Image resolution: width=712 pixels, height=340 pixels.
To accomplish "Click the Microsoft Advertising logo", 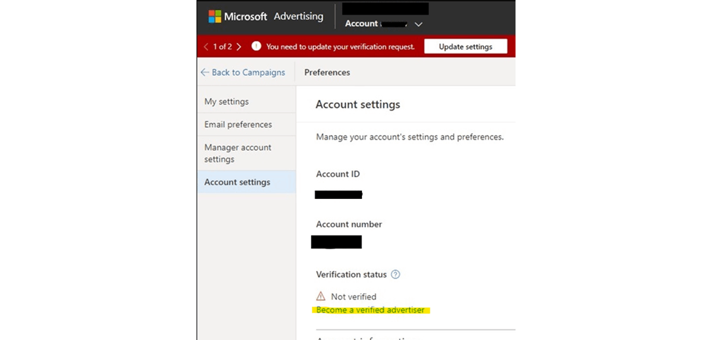I will tap(266, 16).
